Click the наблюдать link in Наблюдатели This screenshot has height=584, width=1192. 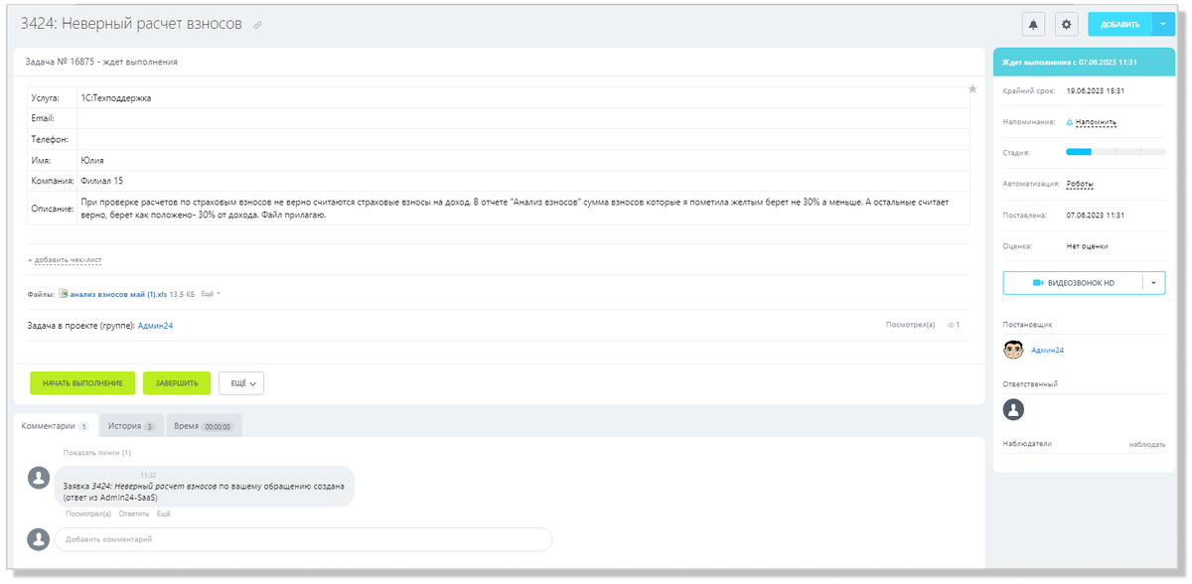(1147, 444)
